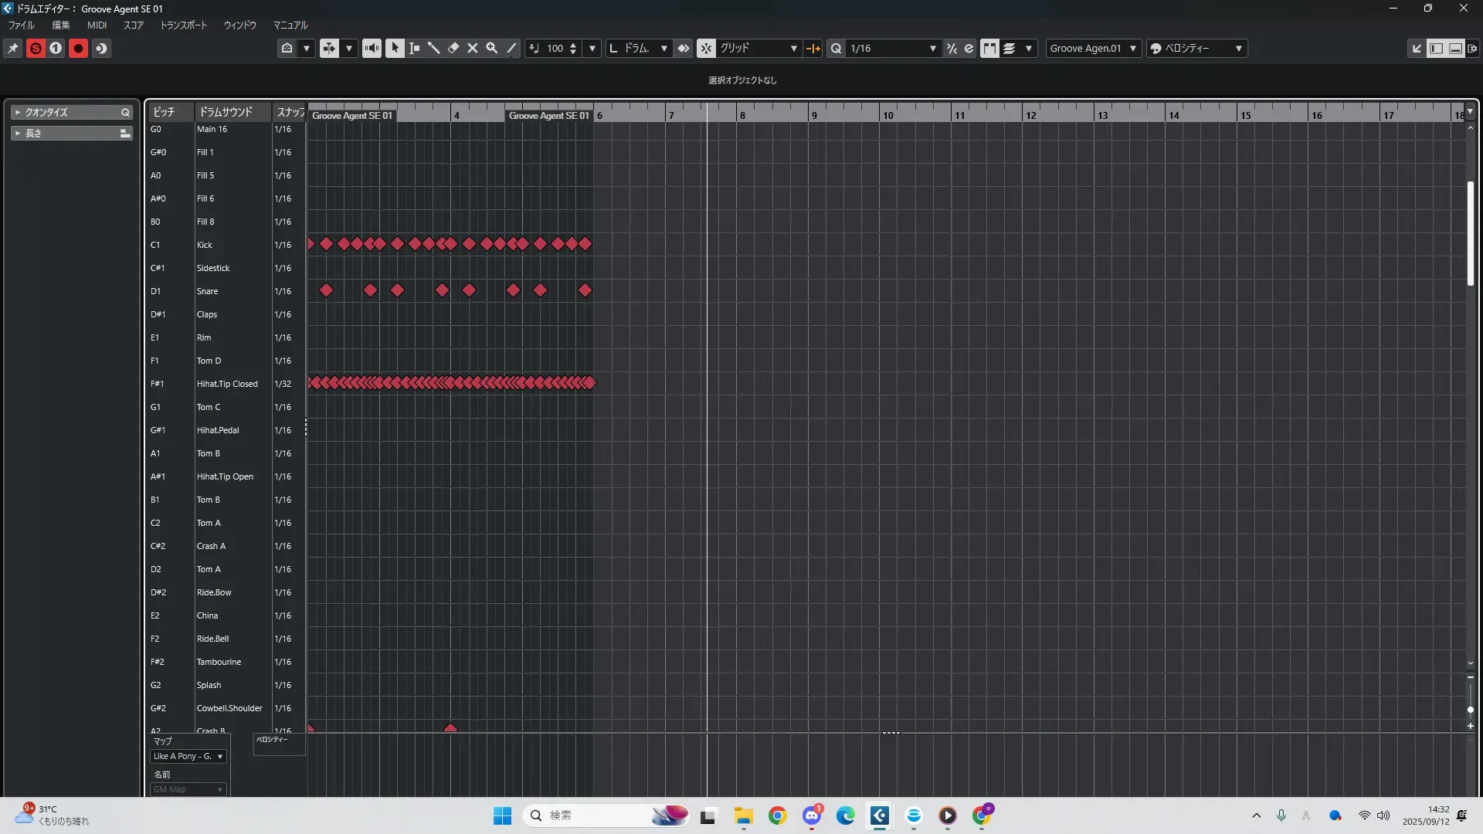Toggle Solo Editor button

click(x=36, y=48)
